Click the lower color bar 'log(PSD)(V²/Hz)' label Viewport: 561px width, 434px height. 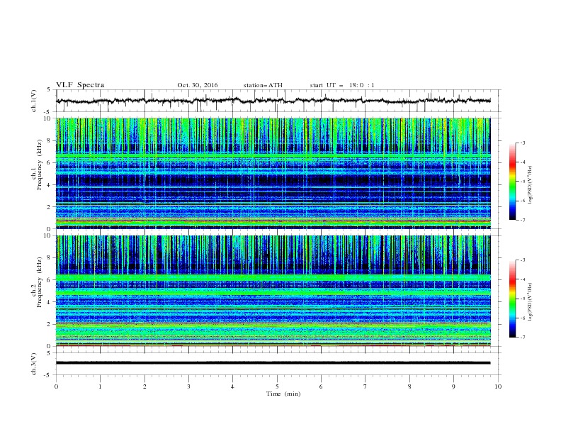pos(530,302)
